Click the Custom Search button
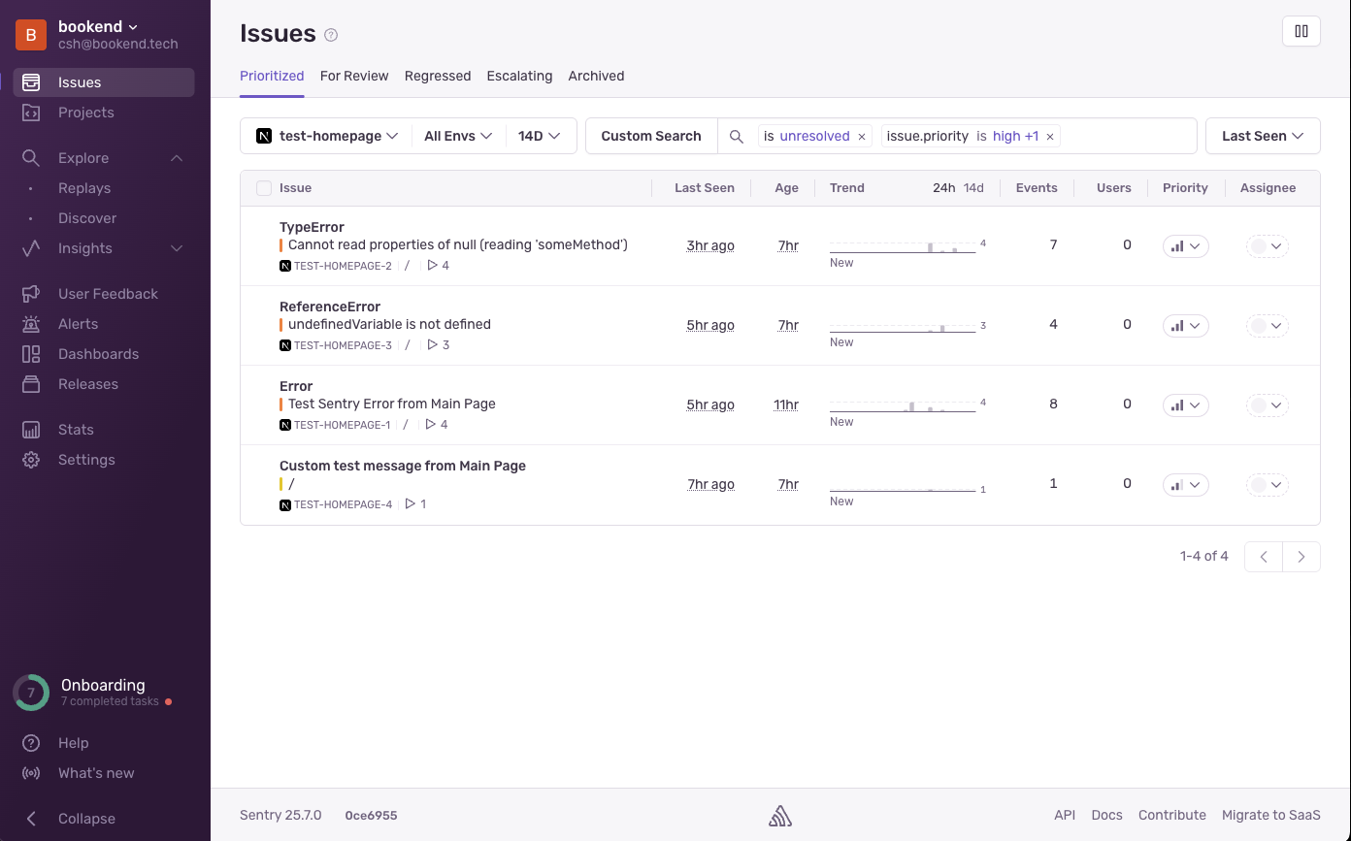Viewport: 1351px width, 841px height. pos(651,136)
